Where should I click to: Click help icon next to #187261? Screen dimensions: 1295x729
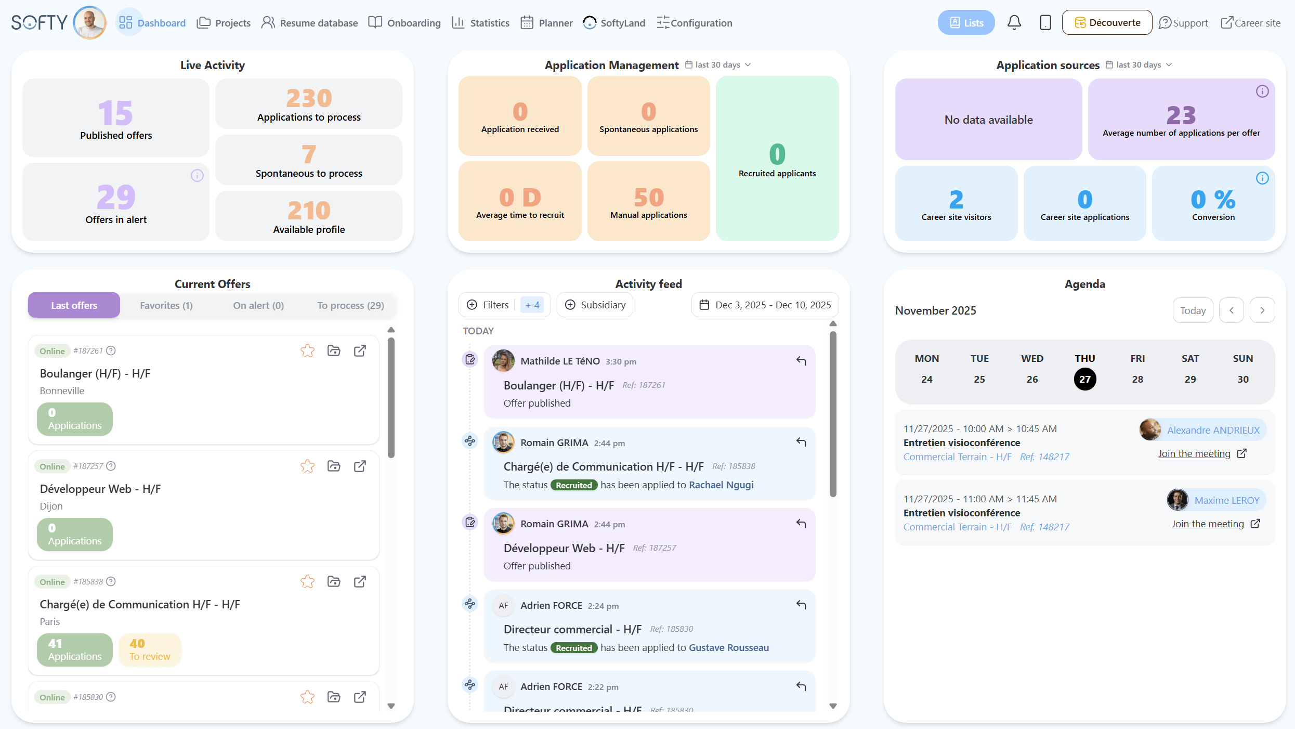point(111,351)
